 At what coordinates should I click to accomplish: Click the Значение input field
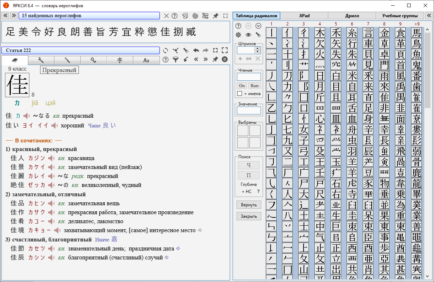pyautogui.click(x=249, y=111)
